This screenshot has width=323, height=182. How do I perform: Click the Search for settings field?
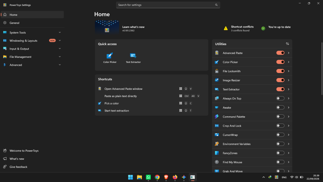point(168,5)
